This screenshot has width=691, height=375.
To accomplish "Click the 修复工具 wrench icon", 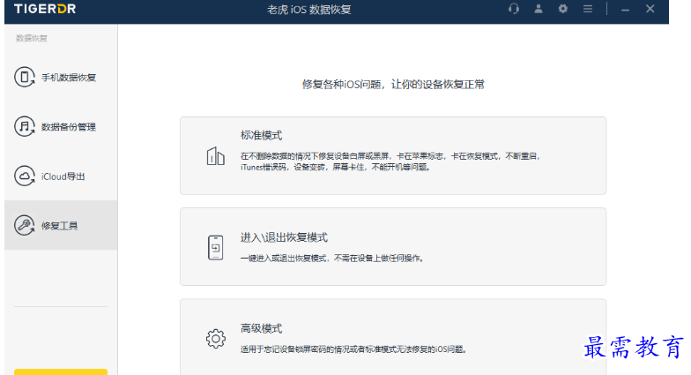I will [25, 226].
